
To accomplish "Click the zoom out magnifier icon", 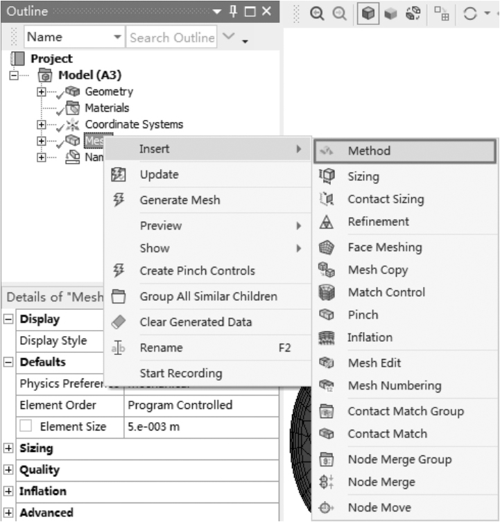I will click(x=338, y=14).
